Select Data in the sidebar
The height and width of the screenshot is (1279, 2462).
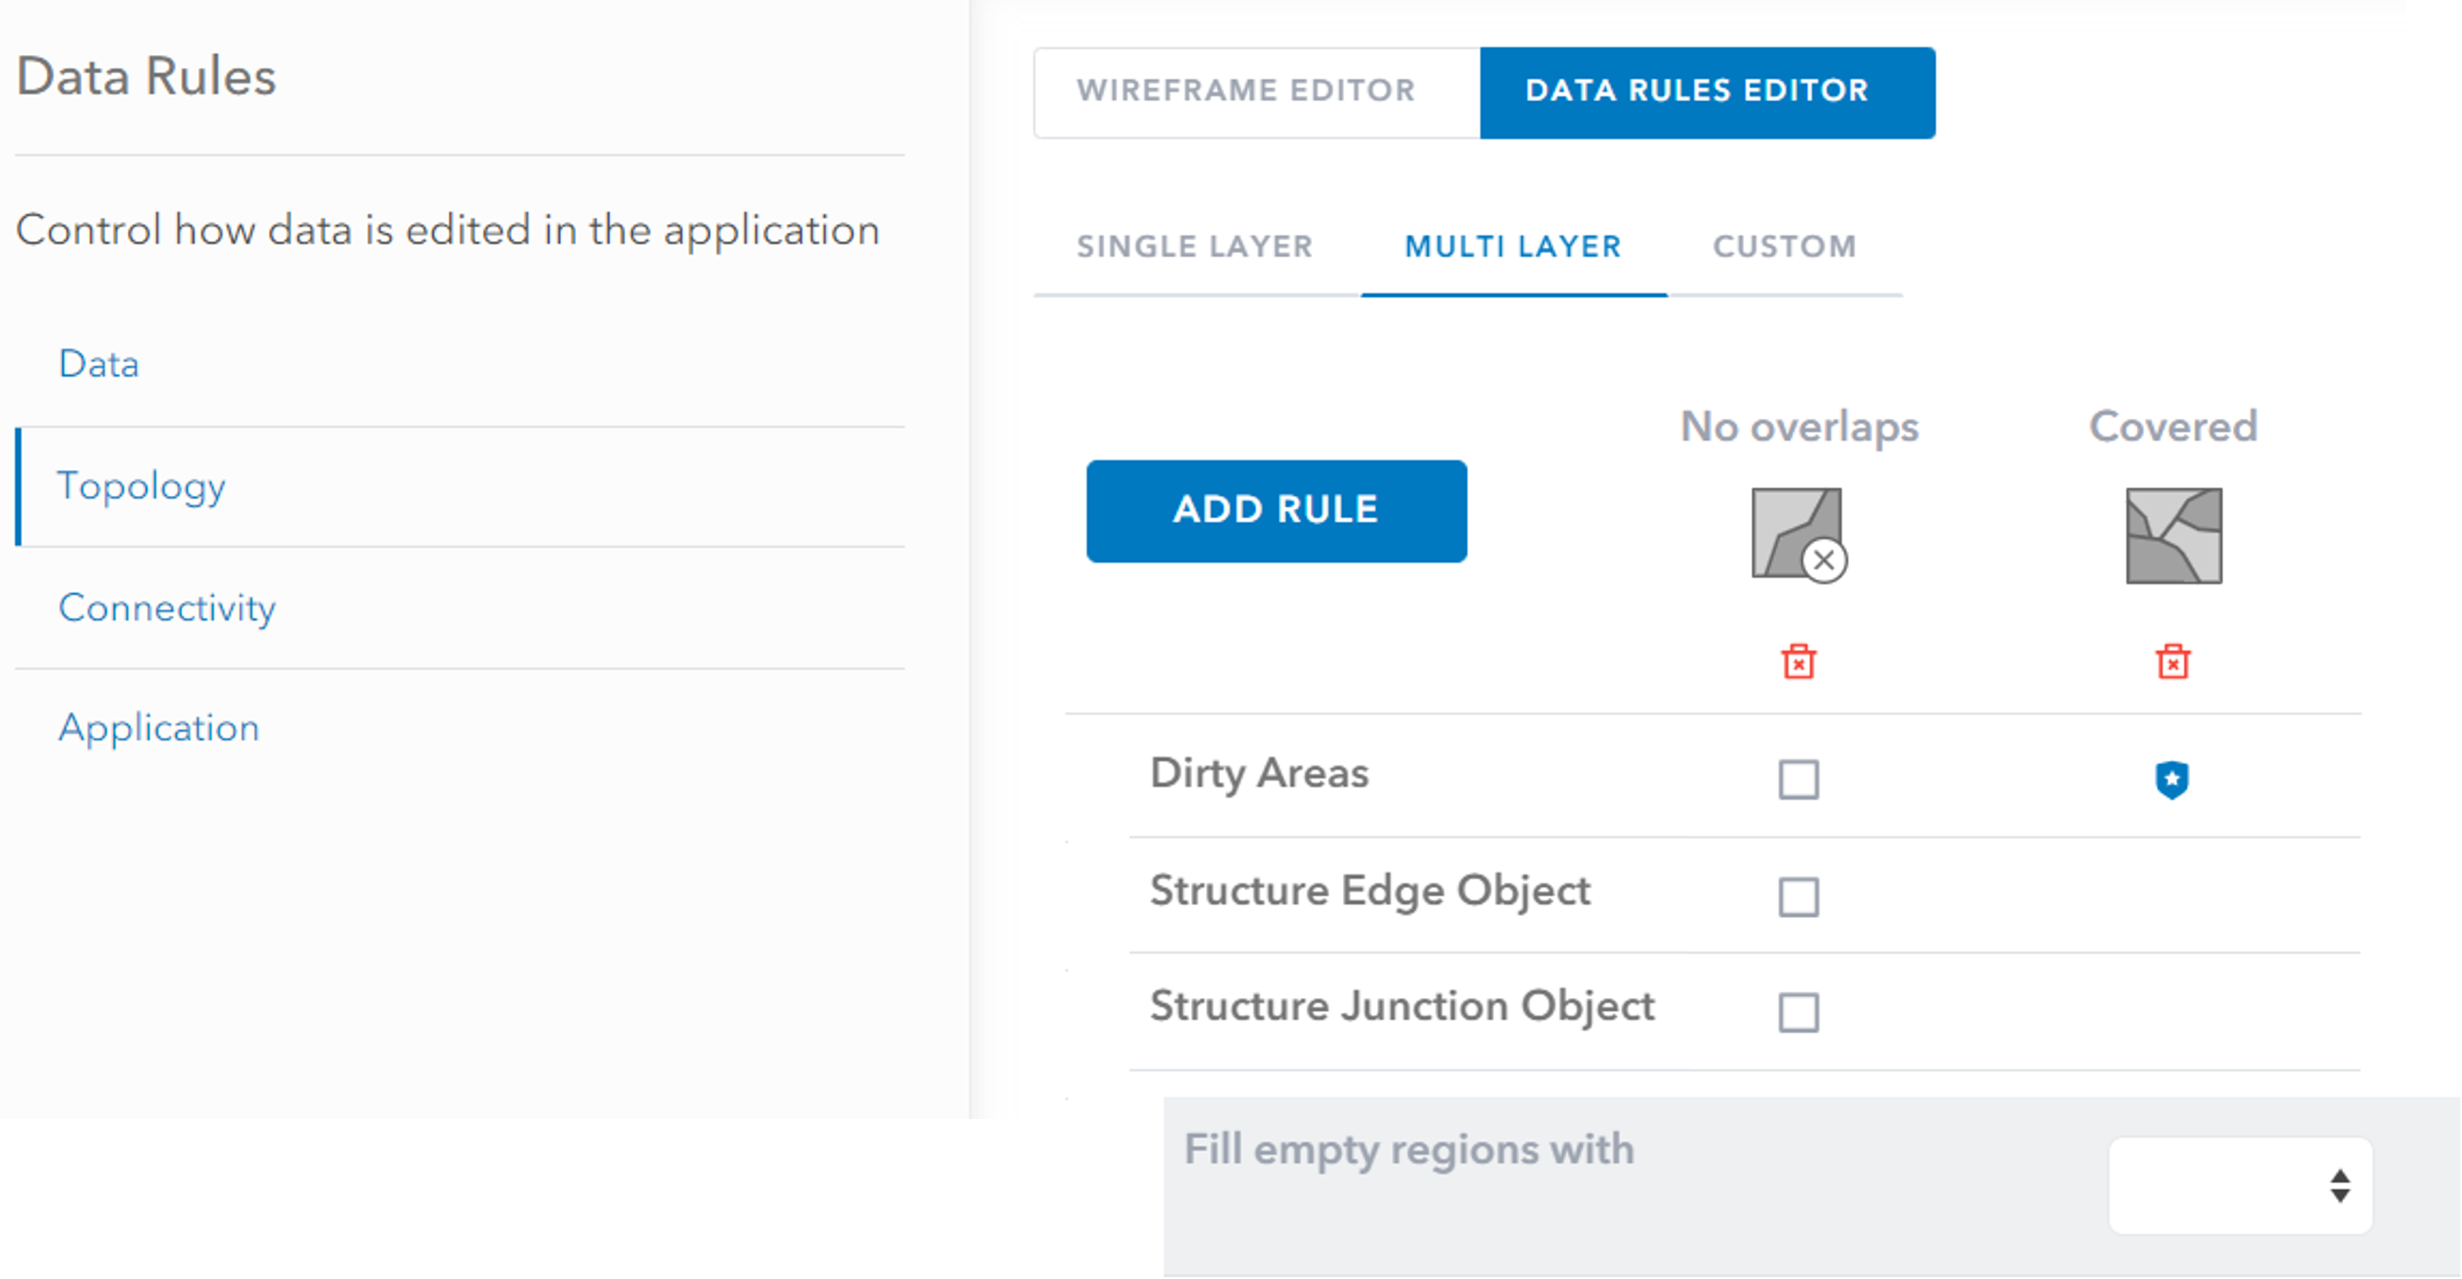(98, 364)
